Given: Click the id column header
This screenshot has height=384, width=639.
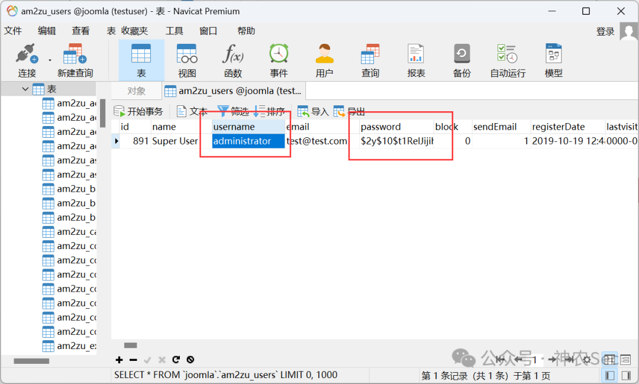Looking at the screenshot, I should coord(135,127).
